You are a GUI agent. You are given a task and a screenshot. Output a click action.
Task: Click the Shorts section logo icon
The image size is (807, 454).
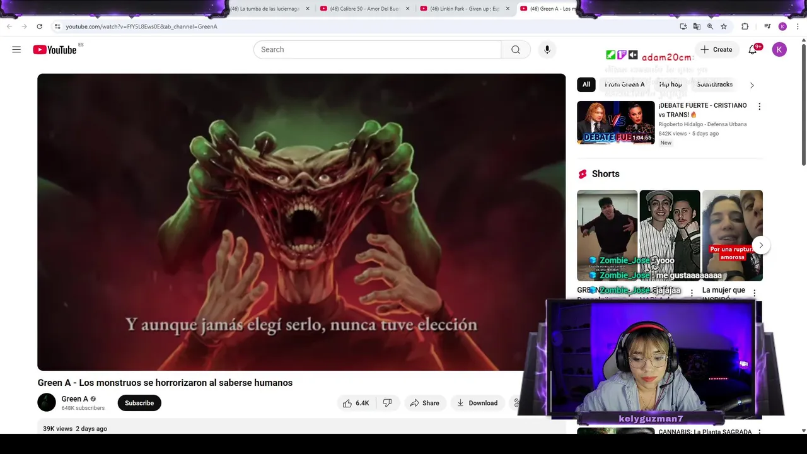583,174
